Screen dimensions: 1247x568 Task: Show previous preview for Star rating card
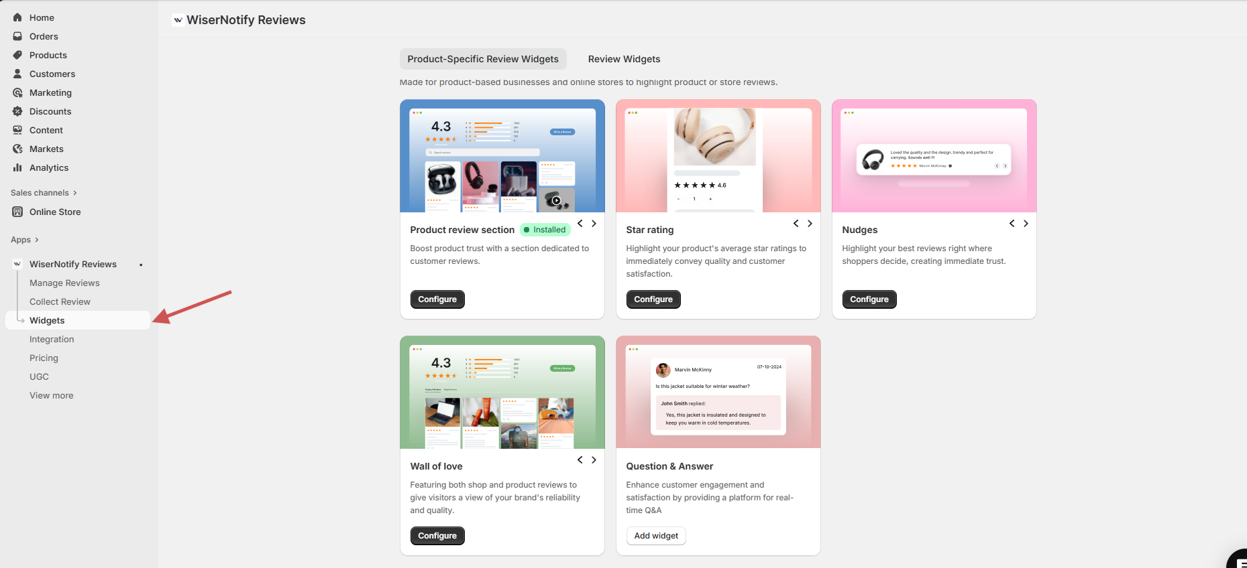[x=796, y=224]
